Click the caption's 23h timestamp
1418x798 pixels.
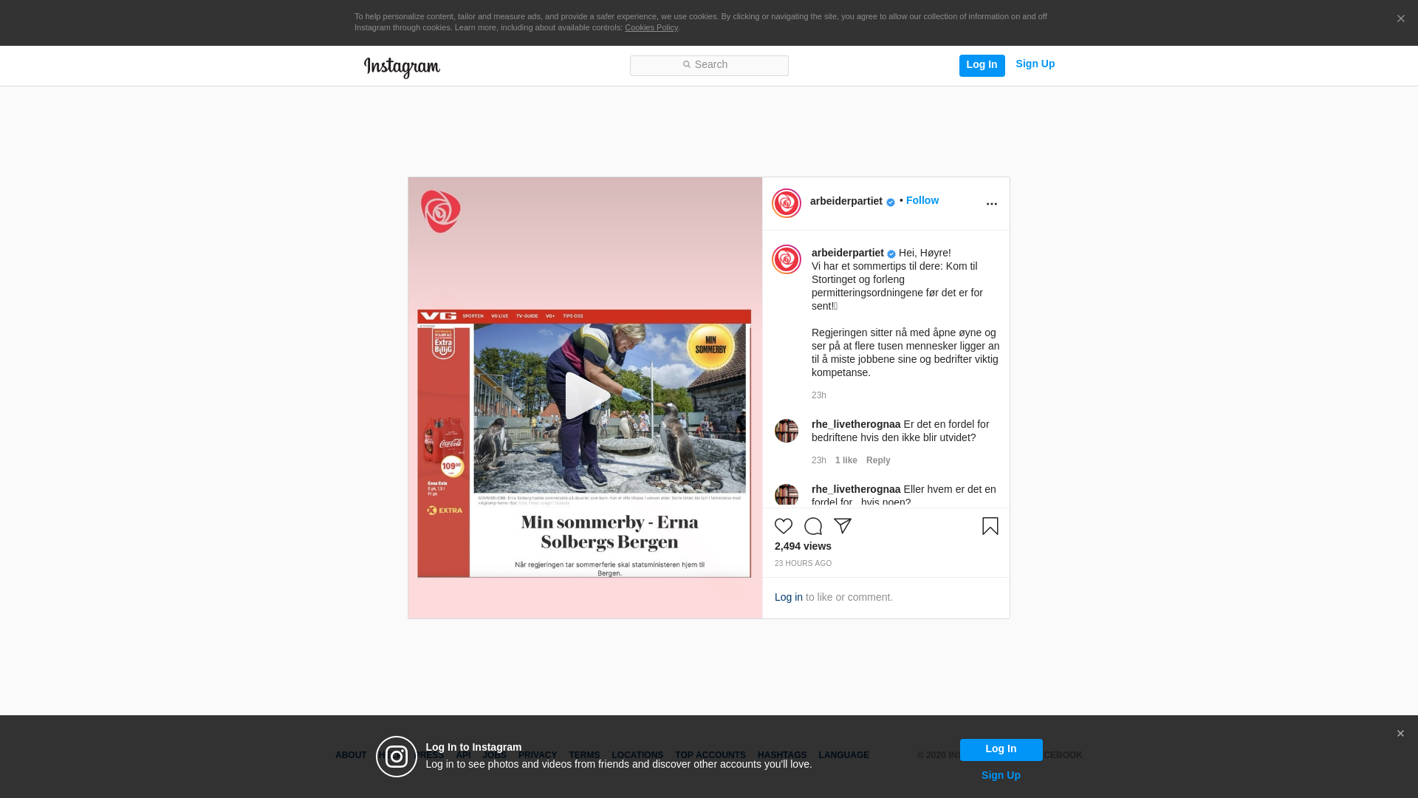pos(819,395)
